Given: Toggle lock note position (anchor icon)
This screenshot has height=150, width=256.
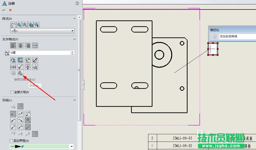Looking at the screenshot, I should (x=35, y=60).
